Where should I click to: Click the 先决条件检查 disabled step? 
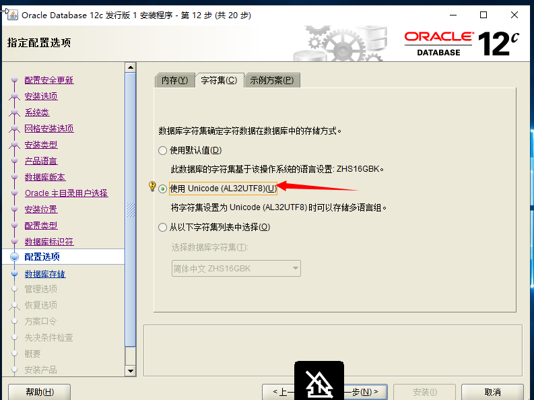[49, 337]
